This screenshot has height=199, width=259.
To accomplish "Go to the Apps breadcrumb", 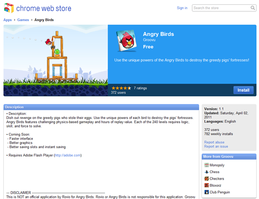I will [x=8, y=20].
